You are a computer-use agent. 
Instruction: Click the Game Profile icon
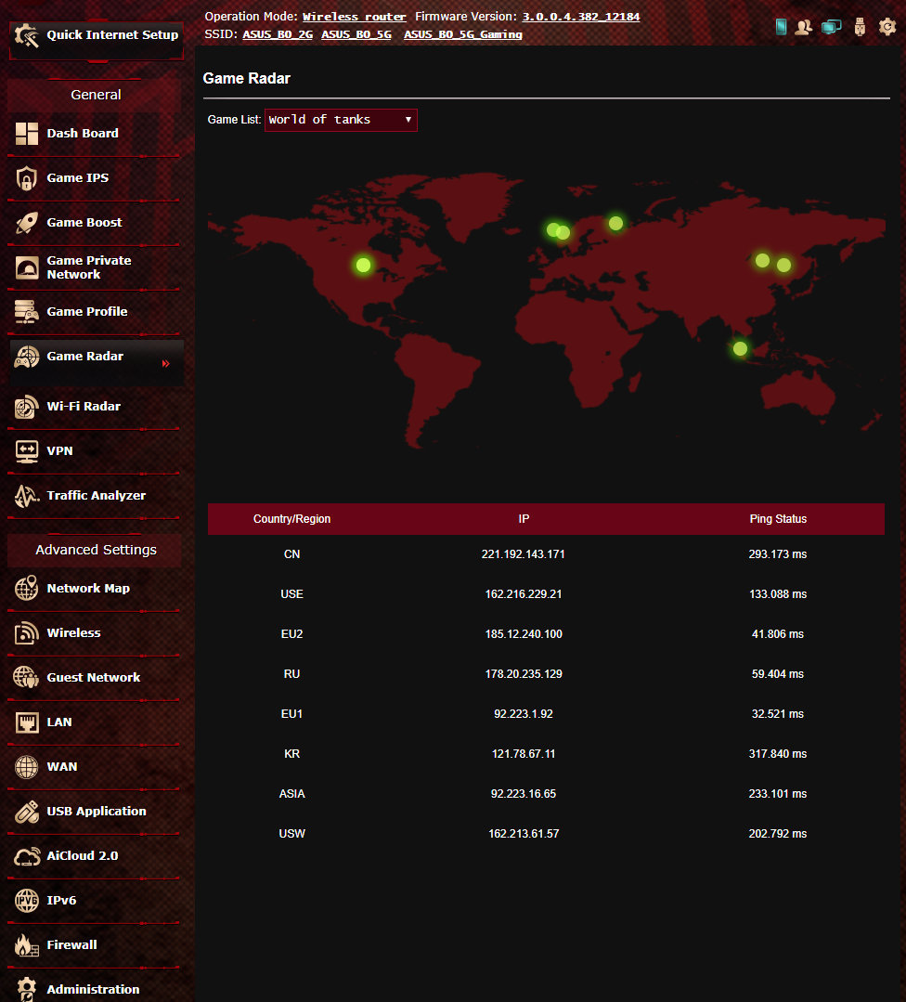(26, 312)
